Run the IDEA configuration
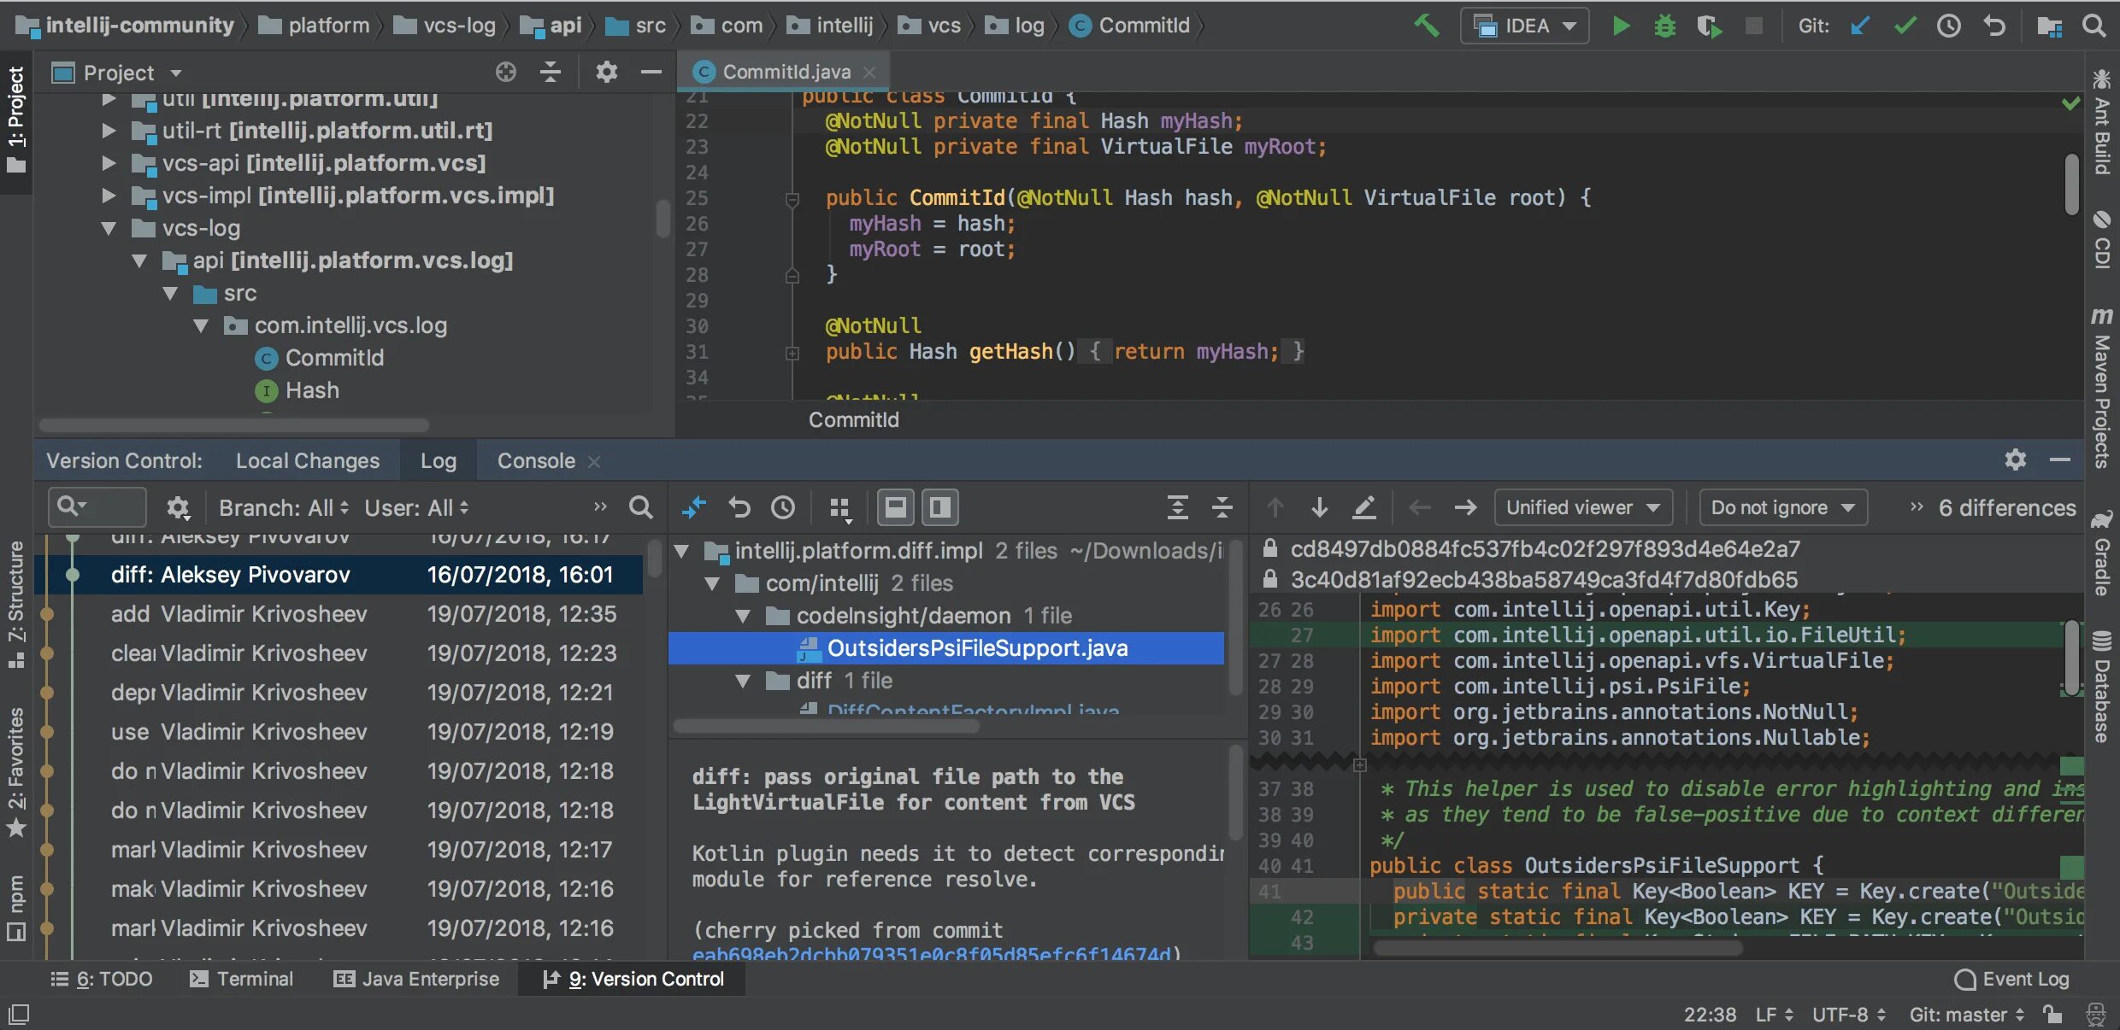Screen dimensions: 2120x1030 [x=1620, y=26]
